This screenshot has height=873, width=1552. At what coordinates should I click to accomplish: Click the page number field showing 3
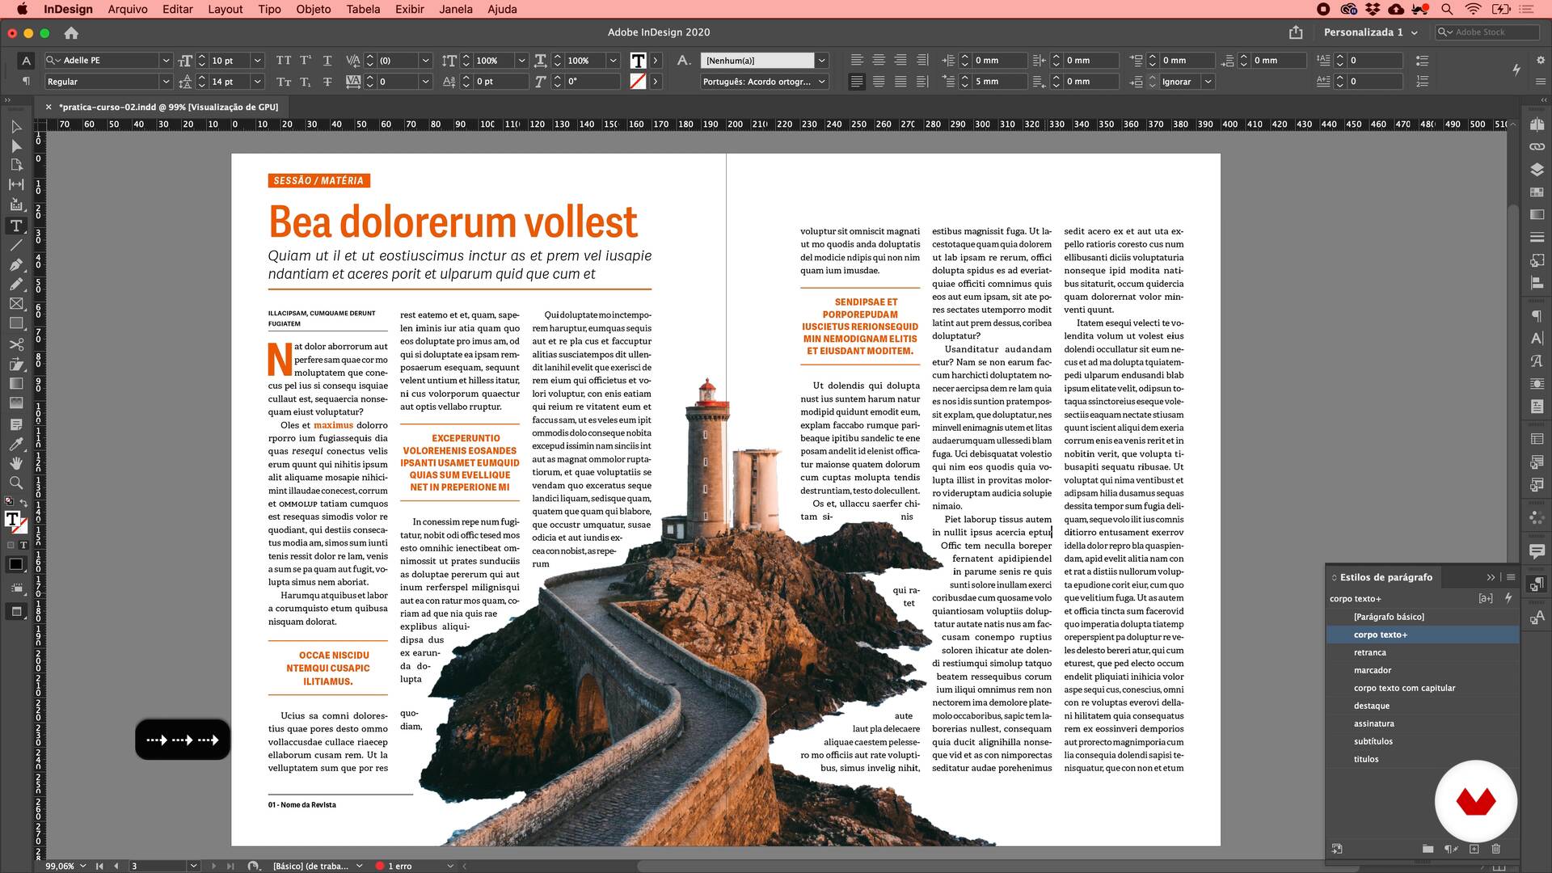(x=158, y=866)
